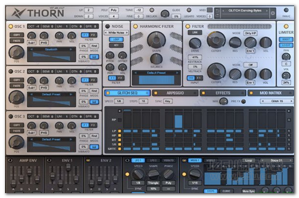This screenshot has width=299, height=198.
Task: Open the glitch Speed 1/8 dropdown
Action: tap(119, 101)
